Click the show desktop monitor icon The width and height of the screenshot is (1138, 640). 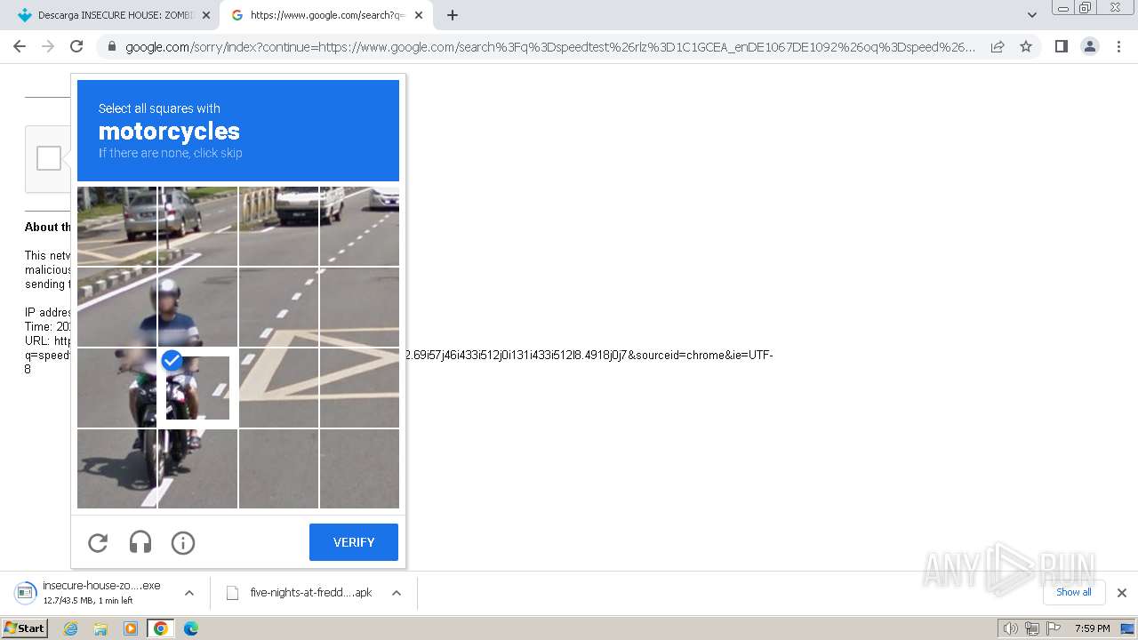[1129, 628]
